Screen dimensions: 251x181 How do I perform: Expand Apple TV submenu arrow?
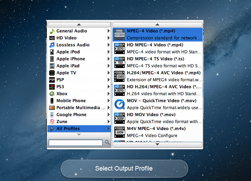(x=109, y=73)
